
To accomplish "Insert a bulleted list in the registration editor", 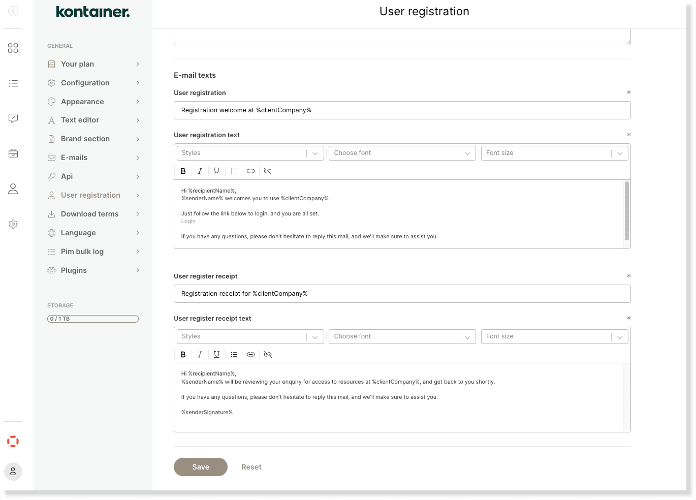I will coord(234,171).
